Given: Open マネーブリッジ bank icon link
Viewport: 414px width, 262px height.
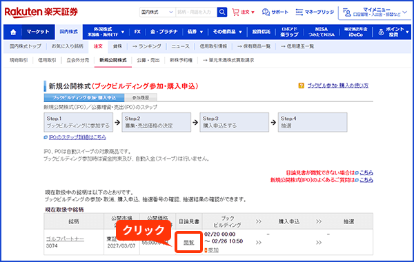Looking at the screenshot, I should 315,12.
